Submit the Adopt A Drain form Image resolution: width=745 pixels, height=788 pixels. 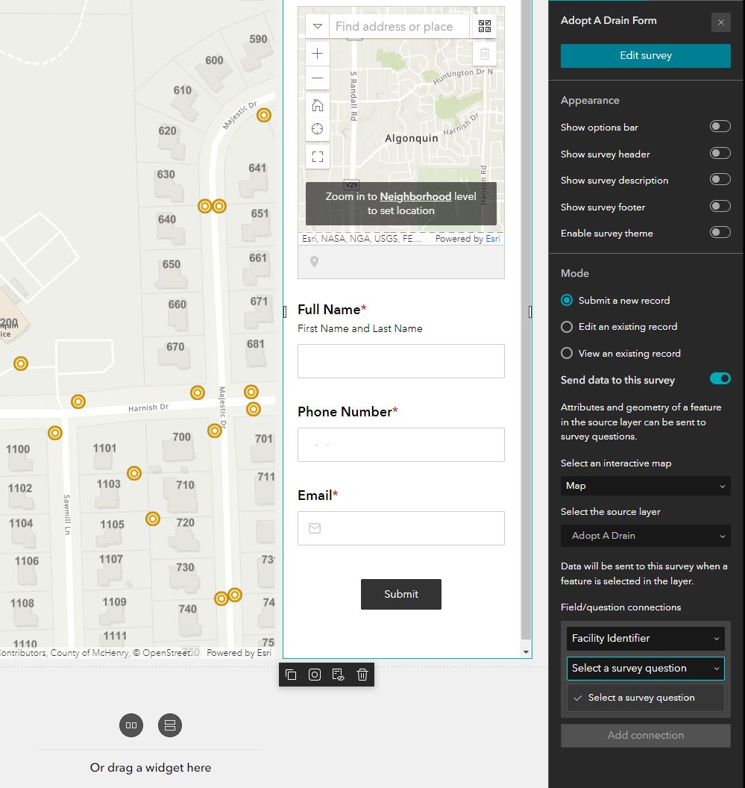point(400,594)
